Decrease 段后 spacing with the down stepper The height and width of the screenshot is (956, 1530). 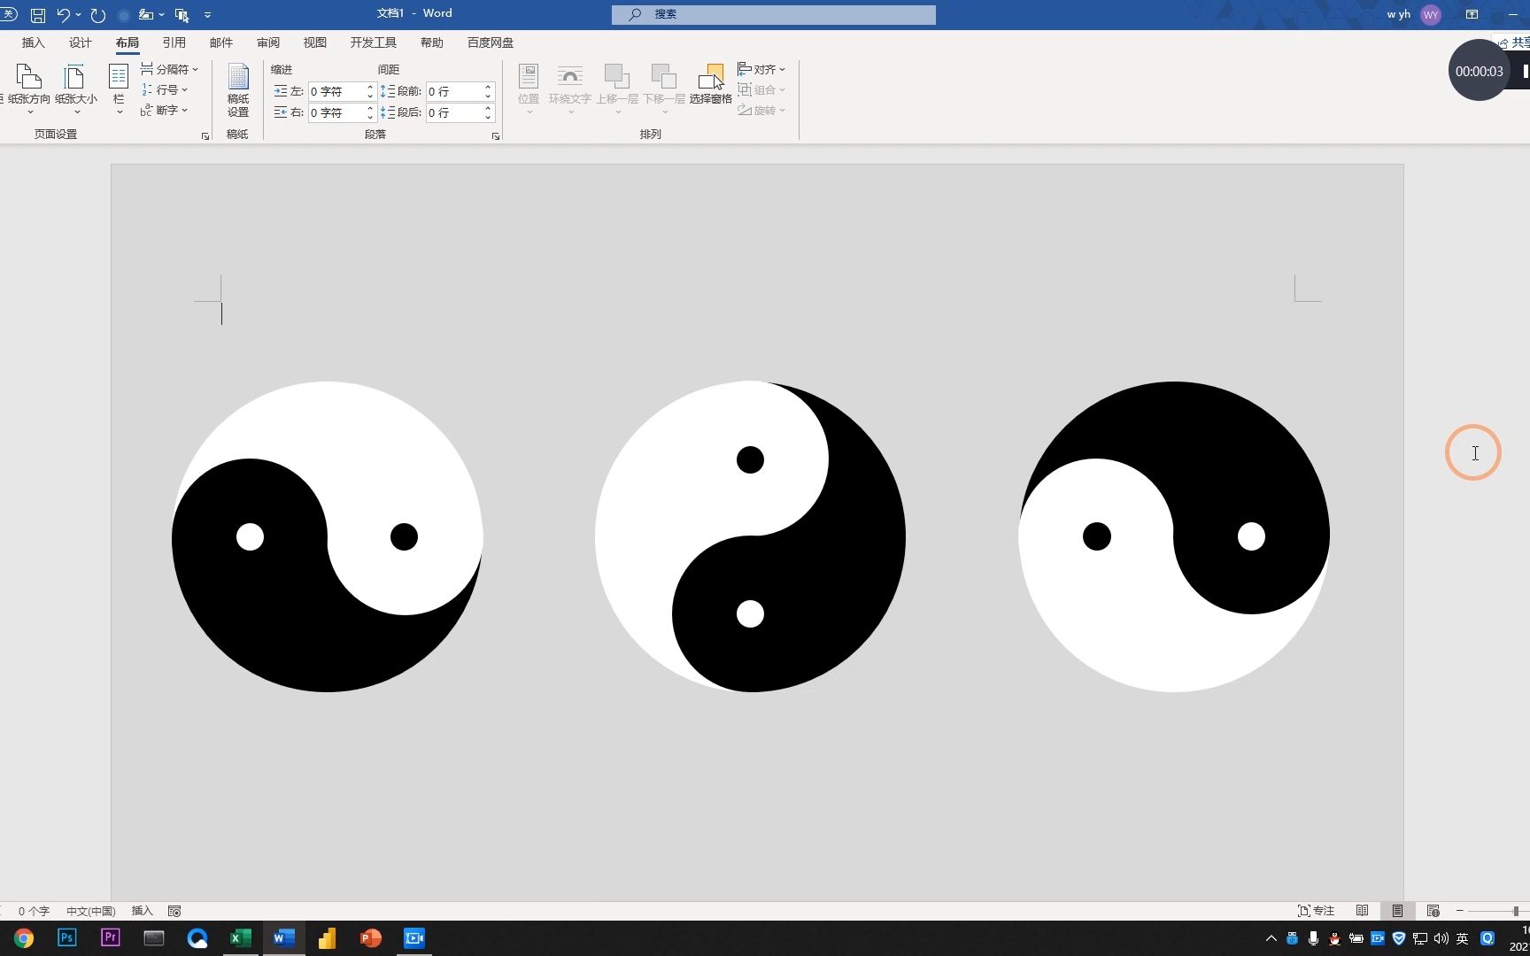(488, 117)
